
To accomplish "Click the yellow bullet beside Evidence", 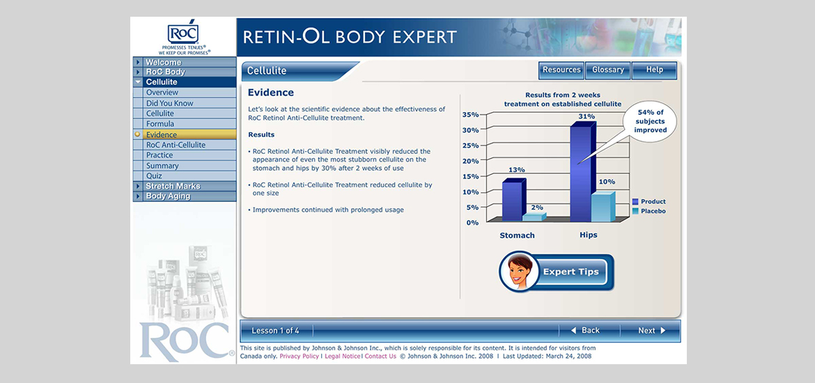I will (137, 134).
